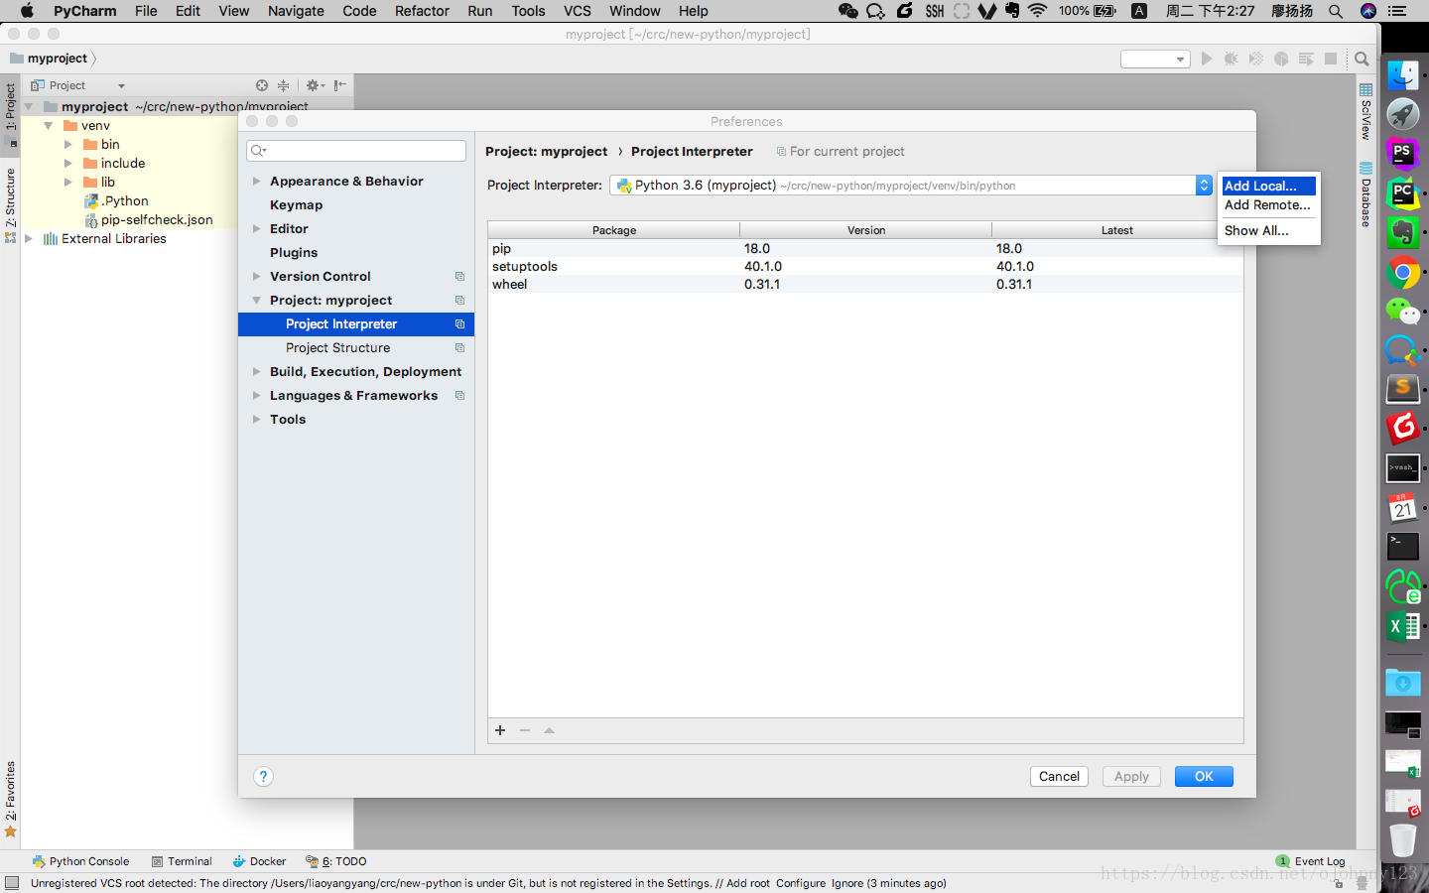Click the Apply button in Preferences
Screen dimensions: 1429x893
(x=1131, y=777)
